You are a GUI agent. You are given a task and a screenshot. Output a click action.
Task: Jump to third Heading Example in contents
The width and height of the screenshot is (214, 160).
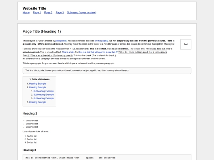click(x=38, y=102)
